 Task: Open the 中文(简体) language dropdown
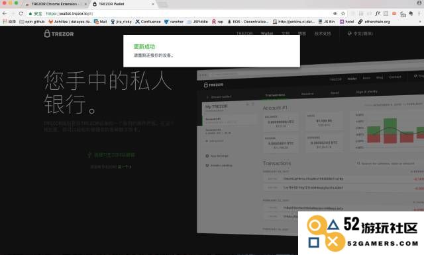tap(360, 34)
